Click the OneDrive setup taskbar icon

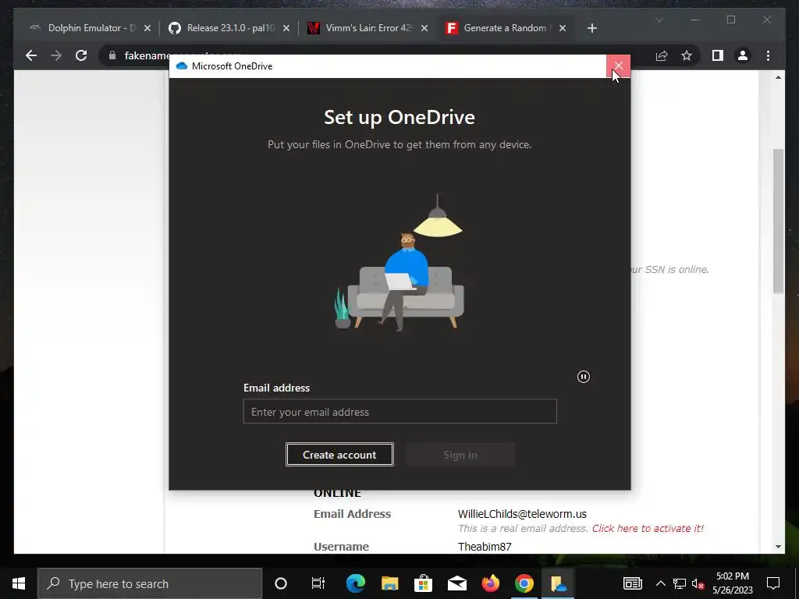pos(558,583)
